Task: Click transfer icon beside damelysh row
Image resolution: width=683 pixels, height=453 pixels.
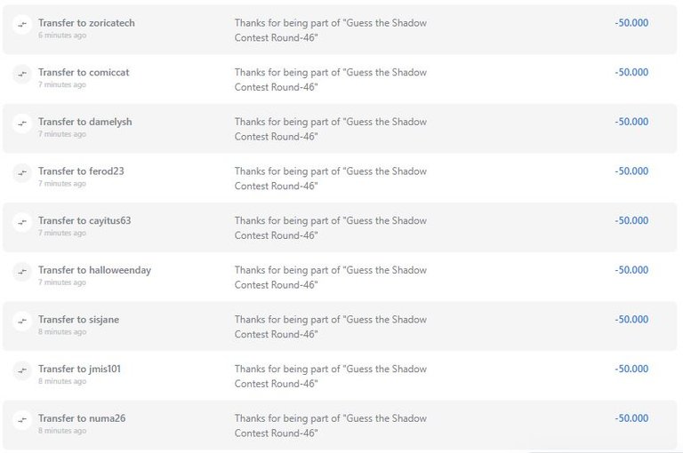Action: [x=22, y=123]
